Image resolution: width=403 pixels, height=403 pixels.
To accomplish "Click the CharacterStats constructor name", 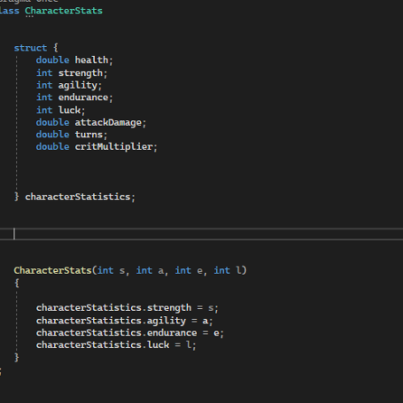I will coord(52,270).
